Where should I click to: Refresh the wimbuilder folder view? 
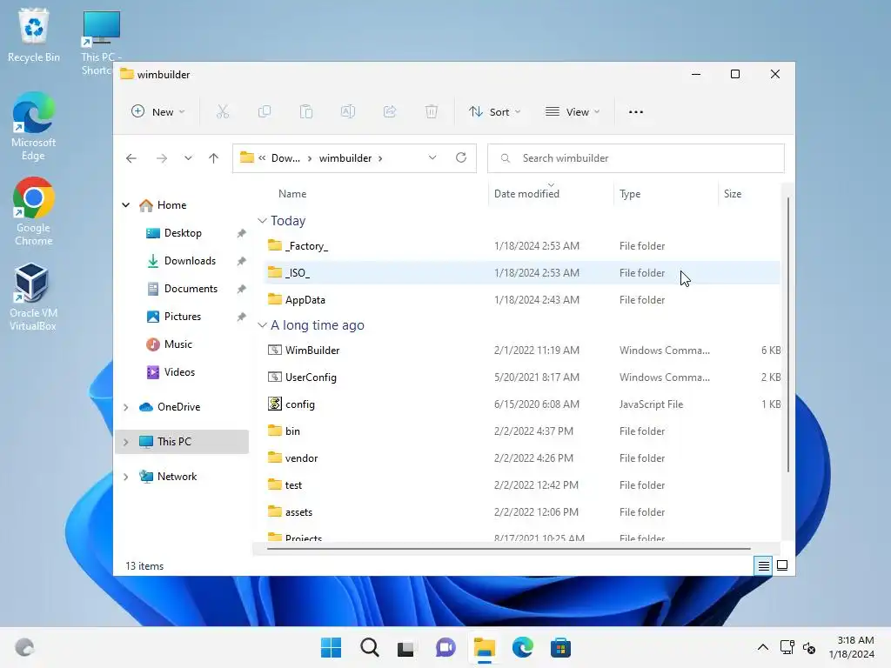click(x=461, y=158)
